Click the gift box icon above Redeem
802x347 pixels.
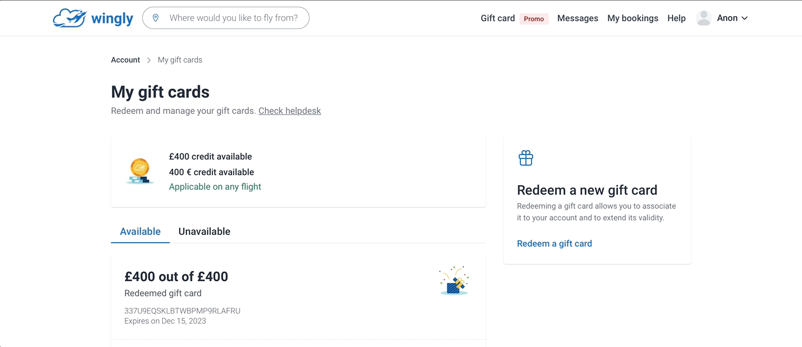pyautogui.click(x=526, y=158)
